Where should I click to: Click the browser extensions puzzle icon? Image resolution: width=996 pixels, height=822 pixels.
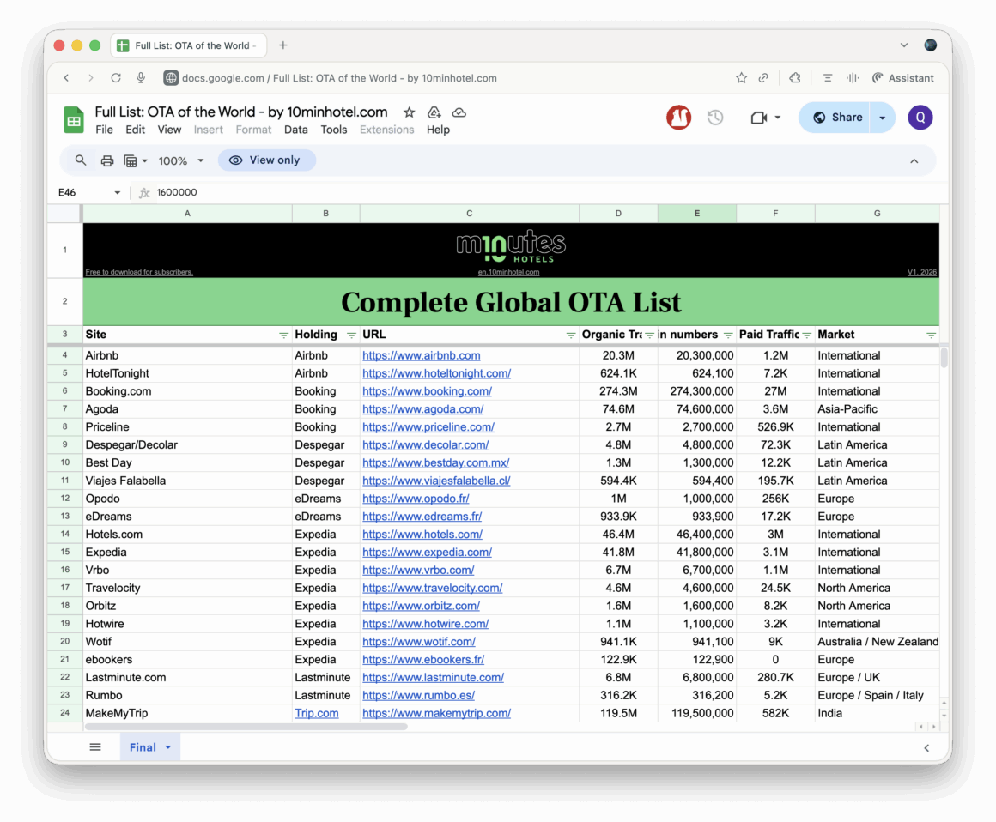point(794,78)
